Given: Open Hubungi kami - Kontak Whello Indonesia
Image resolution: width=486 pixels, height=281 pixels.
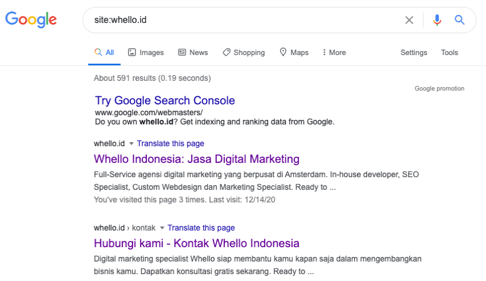Looking at the screenshot, I should coord(196,243).
